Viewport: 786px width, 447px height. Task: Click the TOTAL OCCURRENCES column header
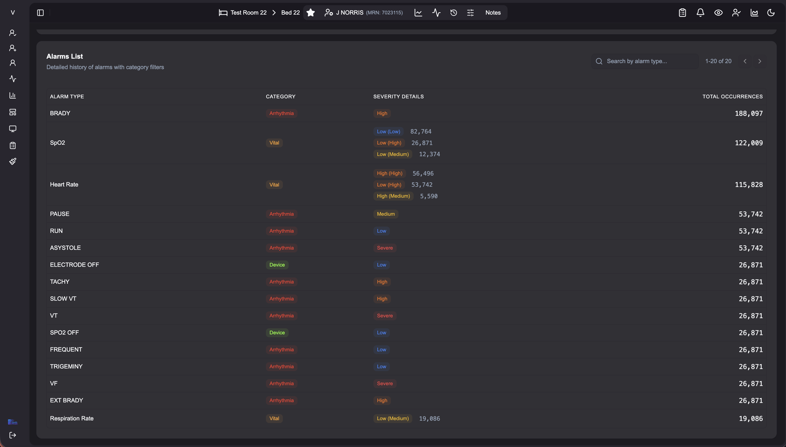click(x=732, y=96)
